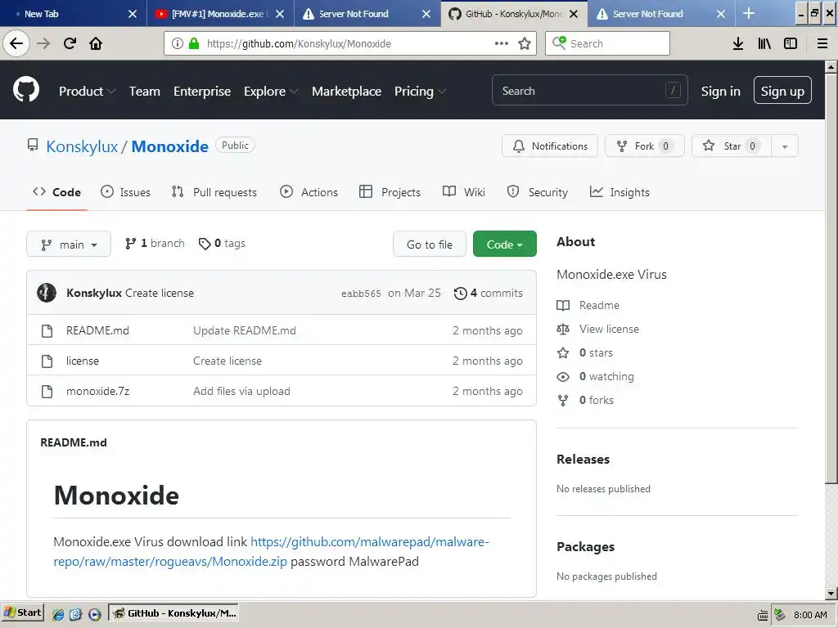Click the green padlock security icon
Image resolution: width=838 pixels, height=628 pixels.
[x=194, y=43]
